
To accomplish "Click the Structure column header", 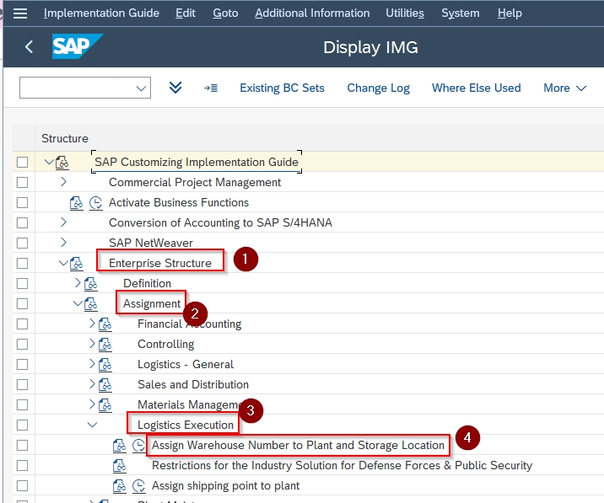I will coord(65,138).
